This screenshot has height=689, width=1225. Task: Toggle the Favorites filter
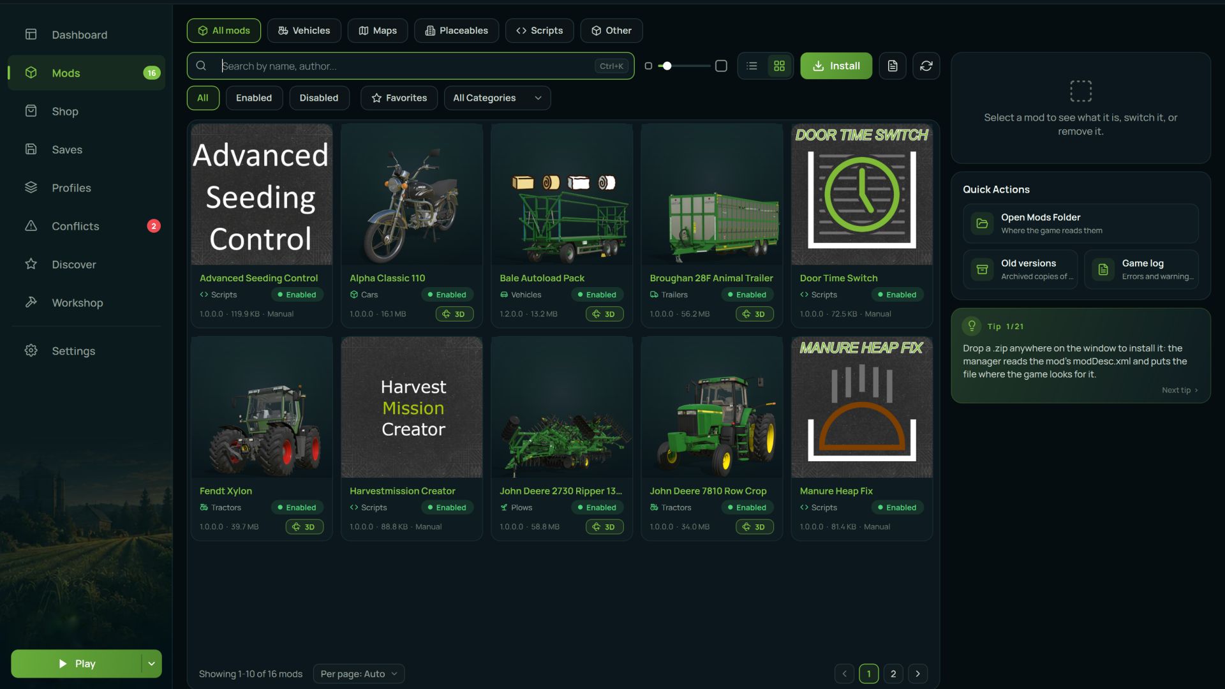click(399, 98)
